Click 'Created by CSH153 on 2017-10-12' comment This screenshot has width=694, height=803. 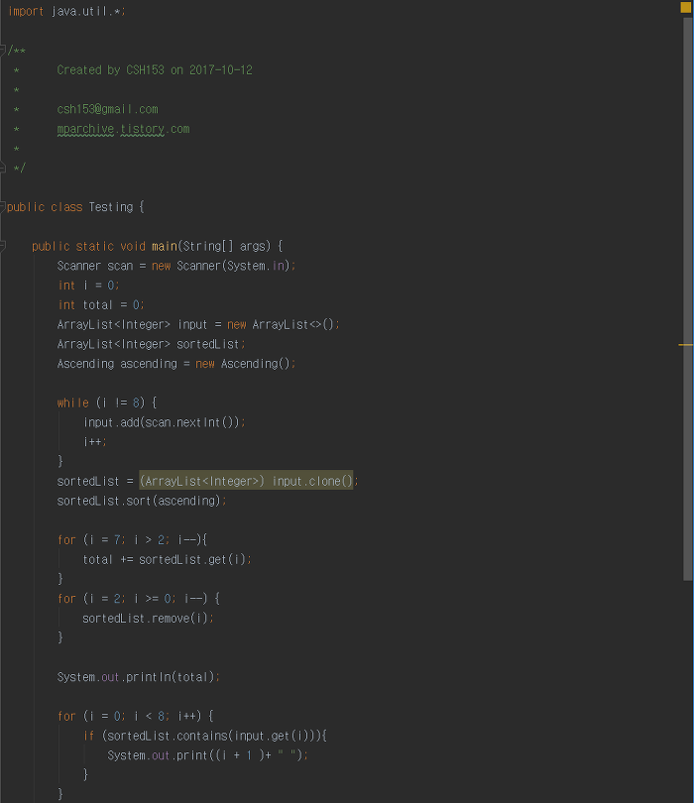(155, 70)
